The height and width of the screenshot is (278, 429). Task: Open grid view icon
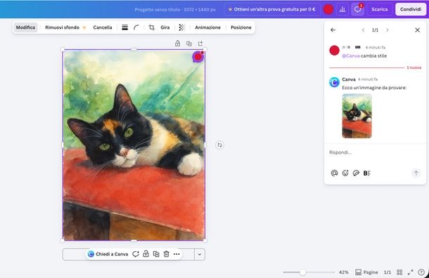(399, 272)
